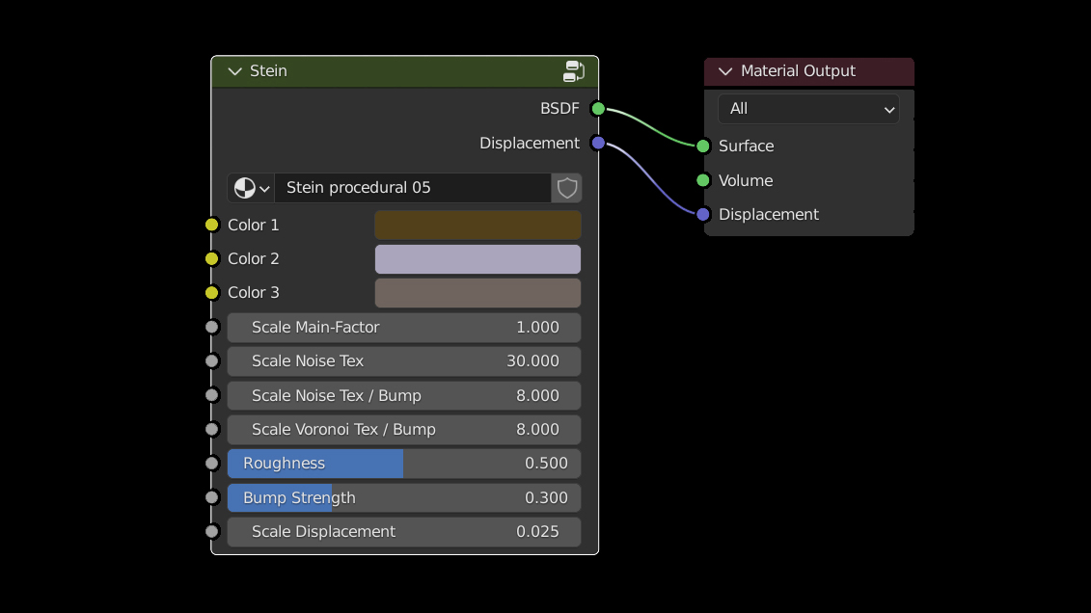Click the Roughness slider
Screen dimensions: 1091x613
404,464
